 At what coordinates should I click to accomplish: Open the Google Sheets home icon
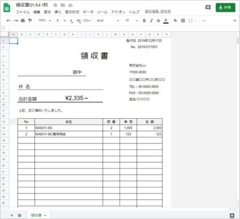[x=7, y=8]
